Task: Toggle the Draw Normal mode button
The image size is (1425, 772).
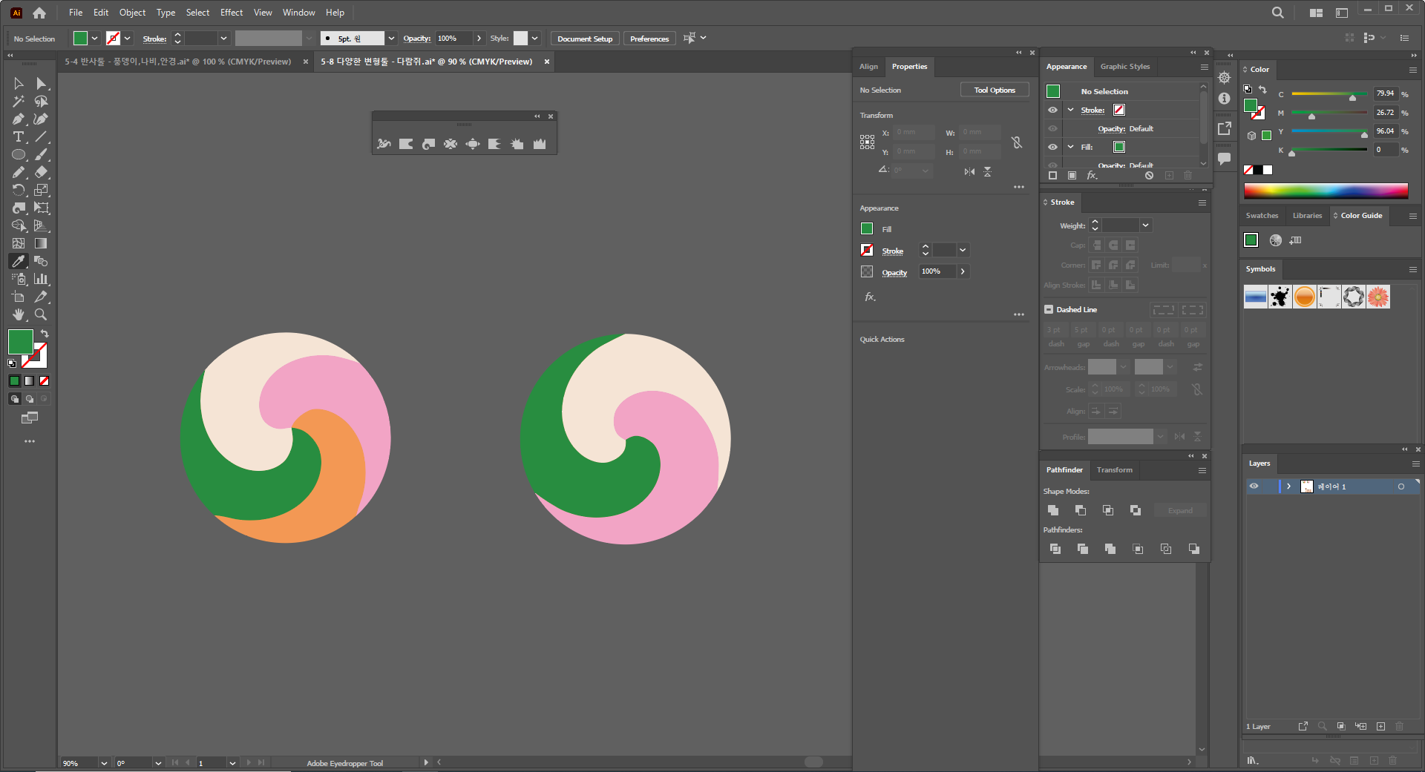Action: [14, 399]
